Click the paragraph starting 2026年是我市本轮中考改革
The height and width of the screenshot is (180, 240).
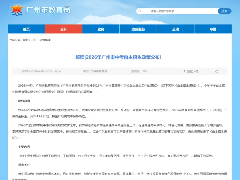(120, 131)
